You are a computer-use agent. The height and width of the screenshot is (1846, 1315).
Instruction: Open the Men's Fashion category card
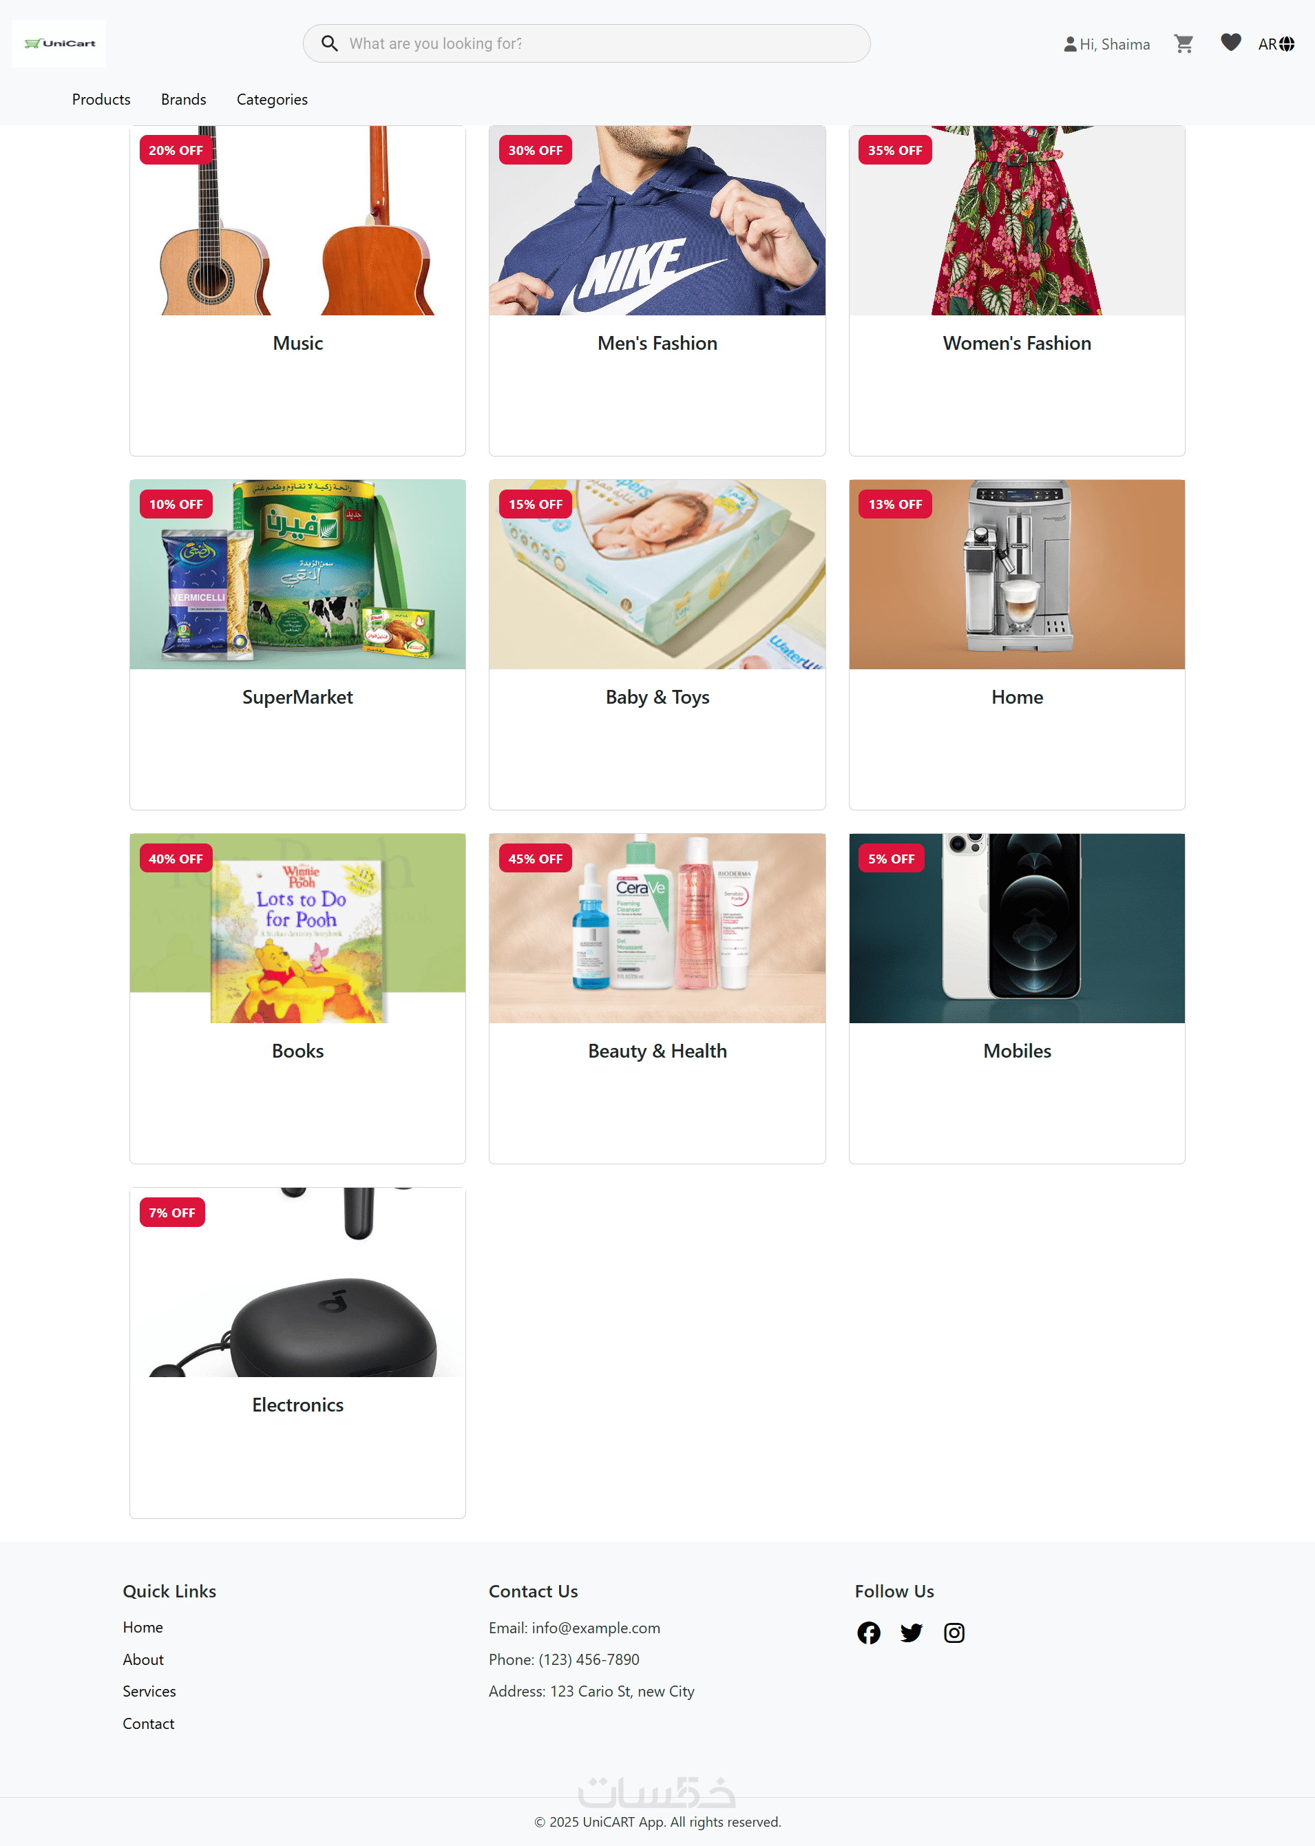click(x=657, y=291)
